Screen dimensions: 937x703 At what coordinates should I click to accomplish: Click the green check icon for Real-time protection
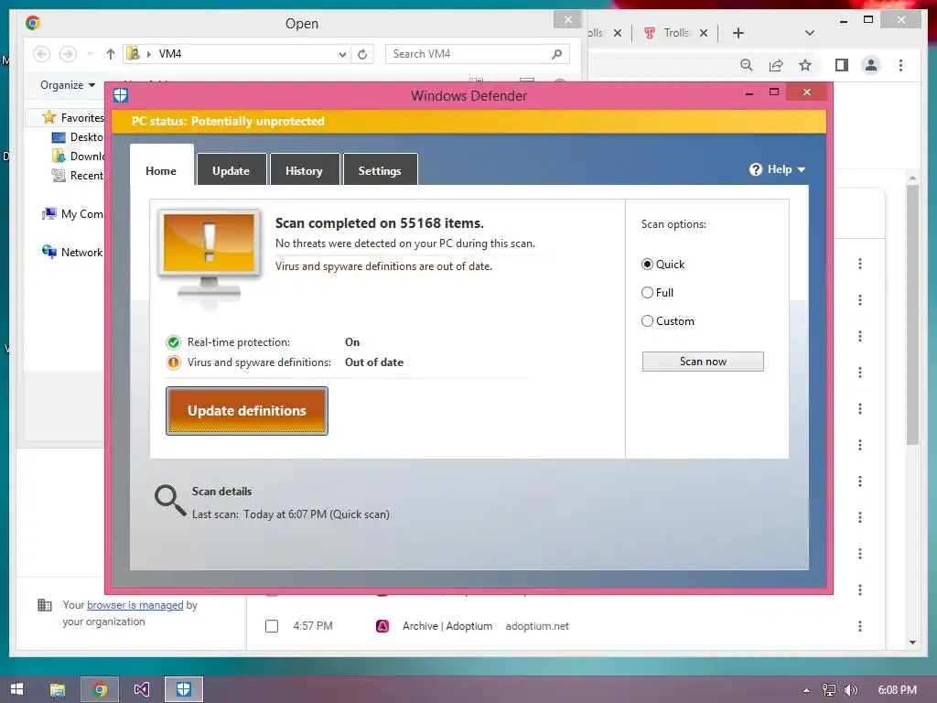coord(173,342)
